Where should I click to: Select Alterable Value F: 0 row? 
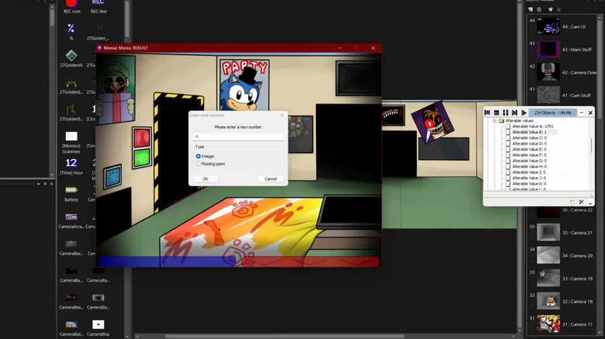pos(529,155)
